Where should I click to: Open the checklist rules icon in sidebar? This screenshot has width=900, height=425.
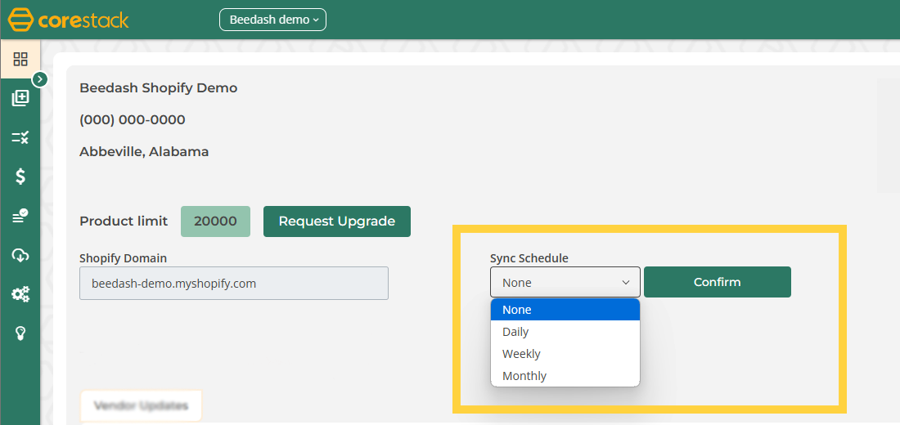tap(20, 137)
